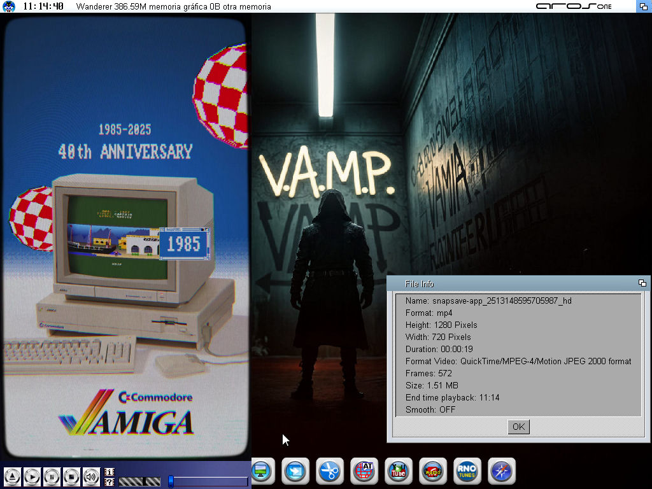Open the Radio dock icon
This screenshot has width=652, height=489.
coord(433,471)
